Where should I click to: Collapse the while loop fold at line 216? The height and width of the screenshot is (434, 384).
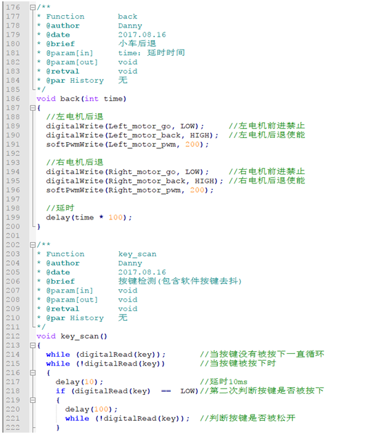coord(32,373)
